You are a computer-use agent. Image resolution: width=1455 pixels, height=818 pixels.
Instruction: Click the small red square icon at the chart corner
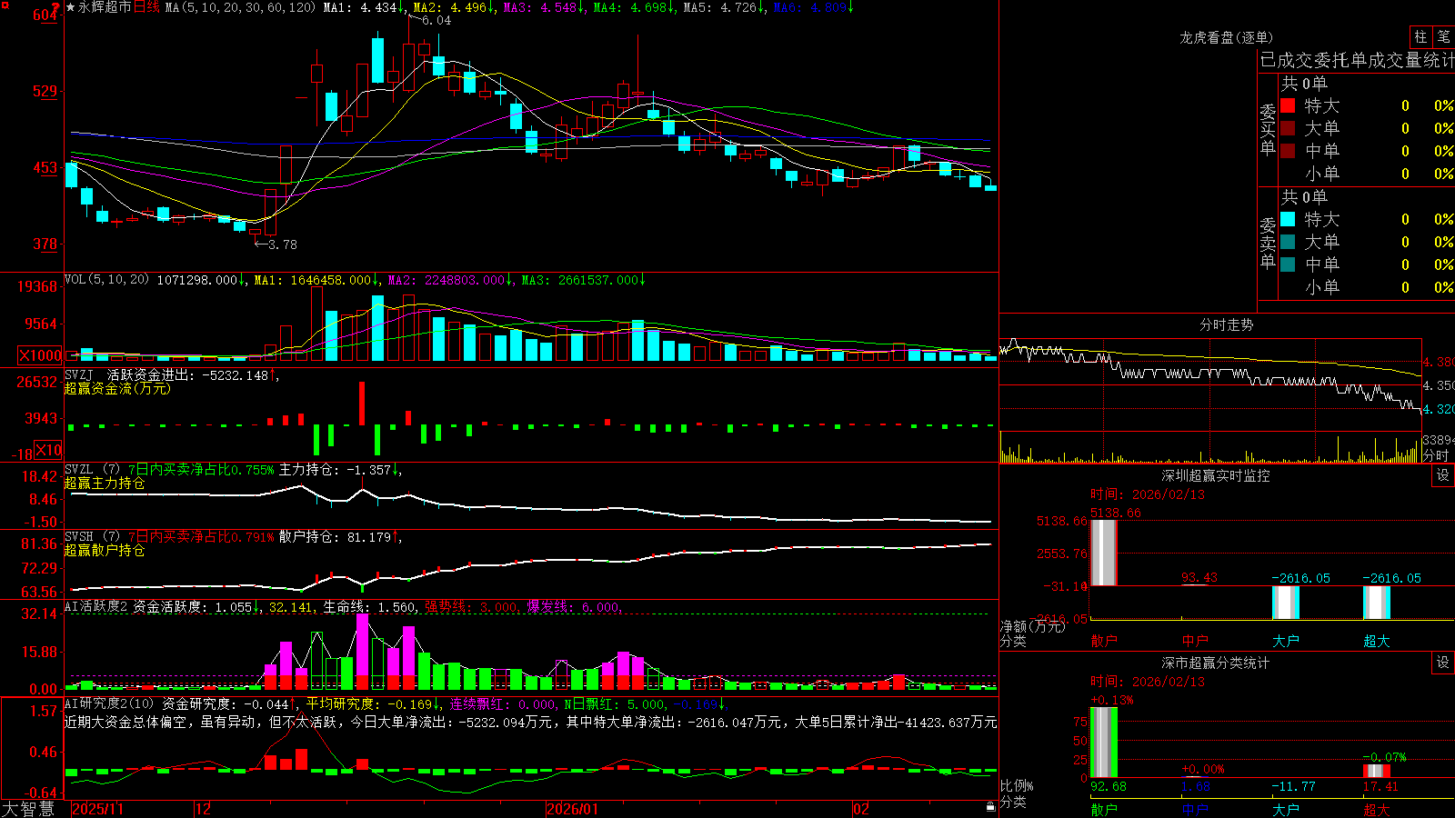click(x=5, y=5)
